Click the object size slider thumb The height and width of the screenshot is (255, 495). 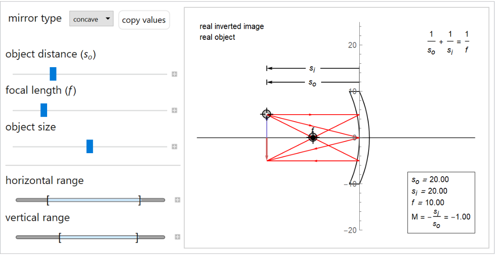(89, 147)
